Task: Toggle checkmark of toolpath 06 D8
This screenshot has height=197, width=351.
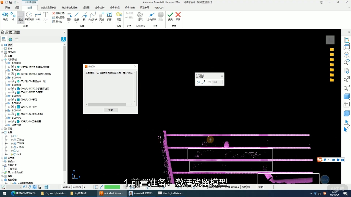Action: click(x=13, y=100)
